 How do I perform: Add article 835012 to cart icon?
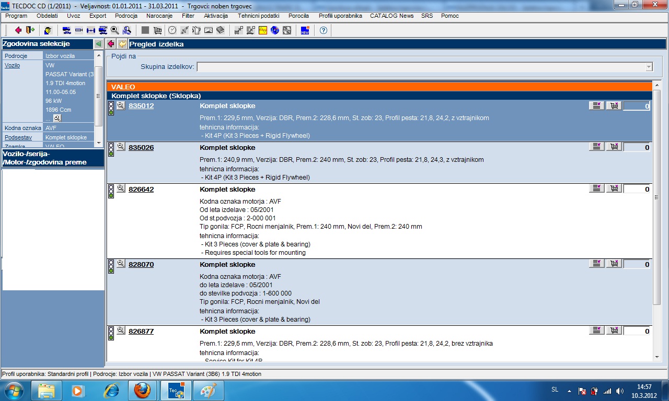tap(614, 105)
